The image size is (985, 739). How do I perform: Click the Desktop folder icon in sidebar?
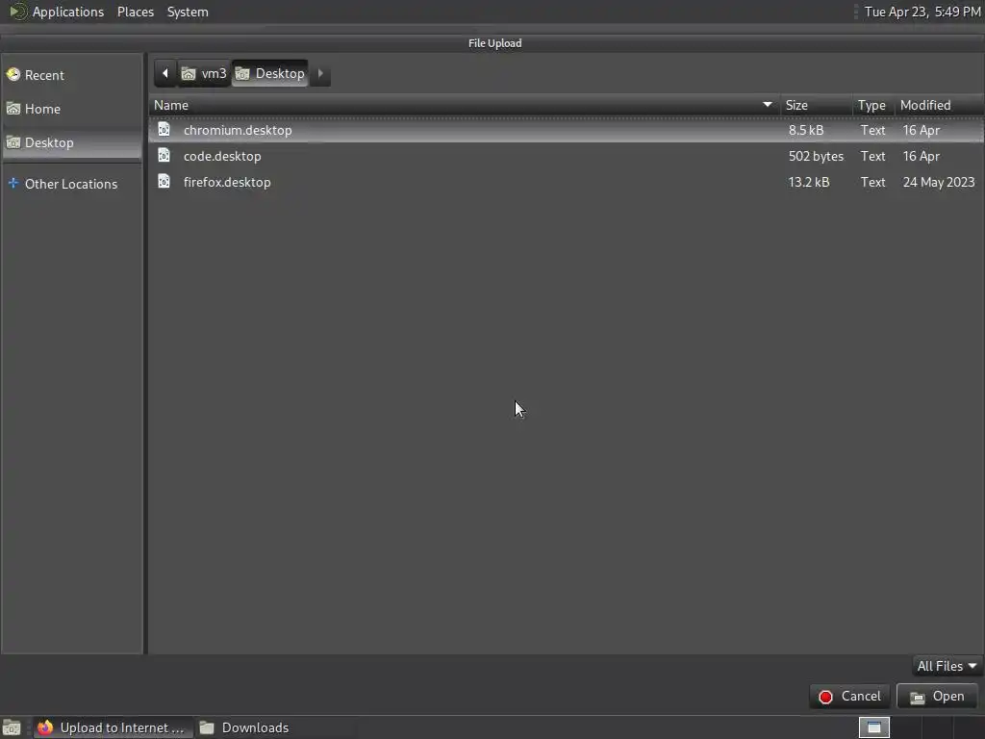[x=13, y=142]
